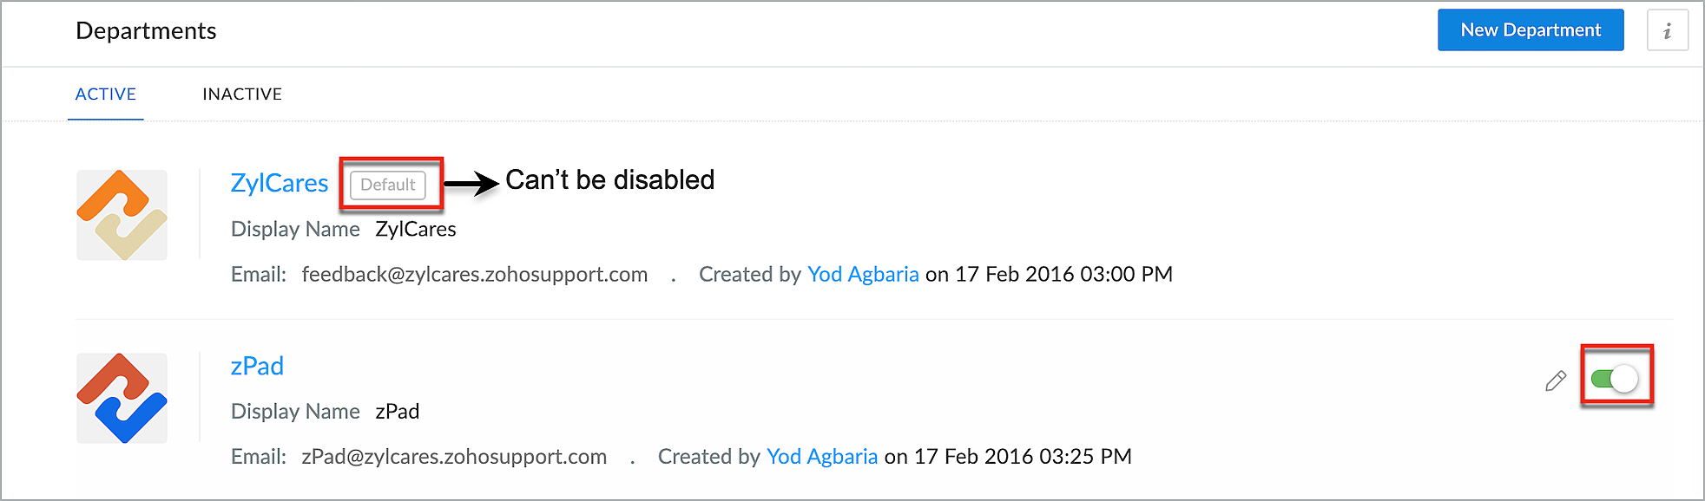Viewport: 1705px width, 501px height.
Task: Click the 17 Feb 2016 03:25 PM timestamp
Action: (x=1023, y=457)
